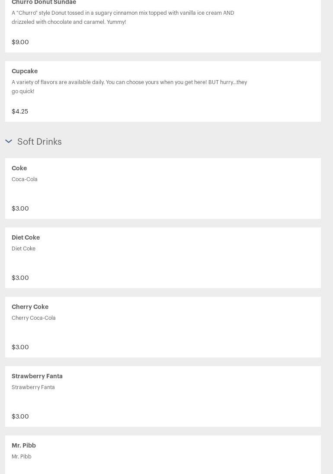This screenshot has width=333, height=474.
Task: Select the $3.00 price under Cherry Coke
Action: point(20,347)
